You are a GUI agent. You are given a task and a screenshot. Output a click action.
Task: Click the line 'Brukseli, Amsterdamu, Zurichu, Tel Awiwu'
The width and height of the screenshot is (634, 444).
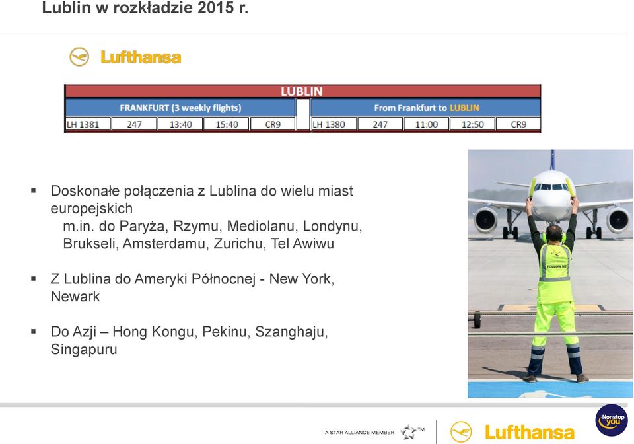[199, 244]
